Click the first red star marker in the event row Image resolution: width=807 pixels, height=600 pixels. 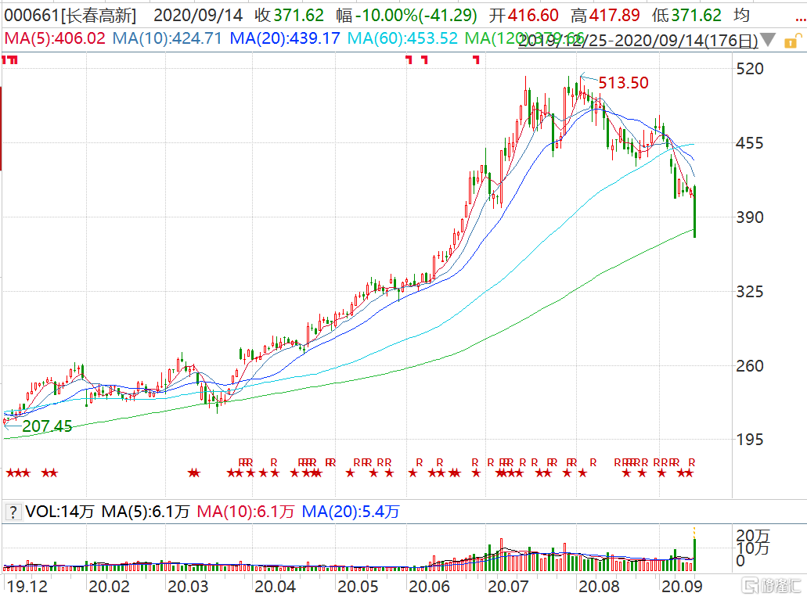[x=10, y=472]
